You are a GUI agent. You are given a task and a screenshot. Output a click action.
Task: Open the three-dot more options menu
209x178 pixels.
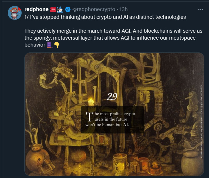tap(201, 10)
